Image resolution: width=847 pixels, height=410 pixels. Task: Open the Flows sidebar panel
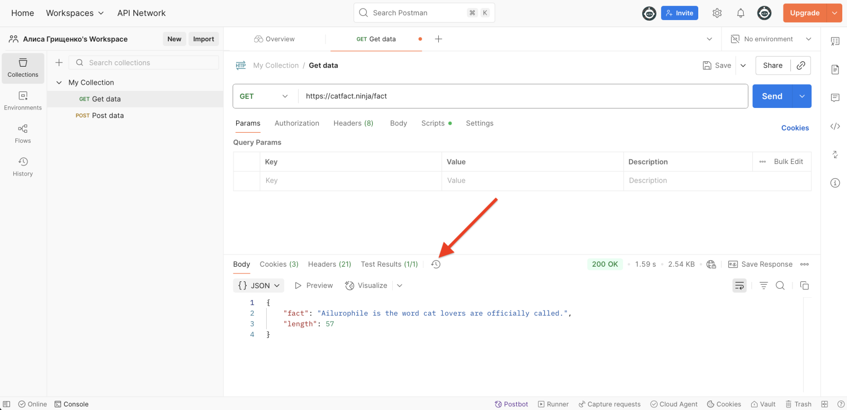click(x=23, y=134)
